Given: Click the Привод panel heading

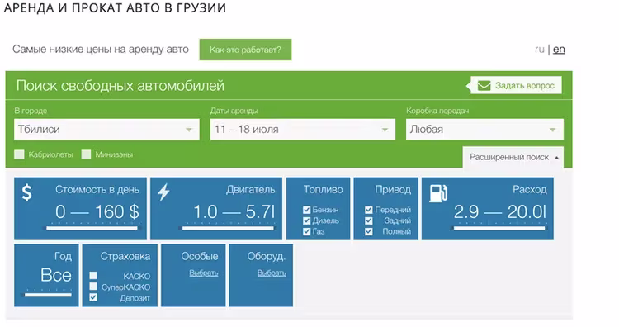Looking at the screenshot, I should pos(393,190).
